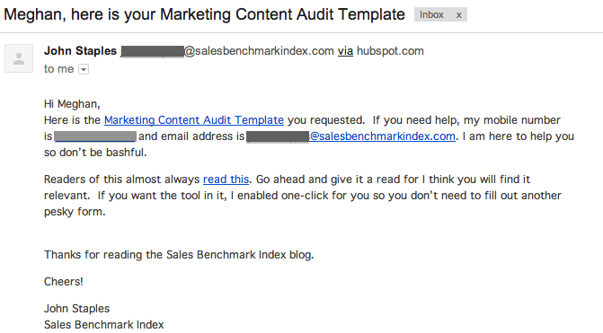Click the "Hi Meghan," greeting line
The image size is (603, 333).
[x=72, y=104]
